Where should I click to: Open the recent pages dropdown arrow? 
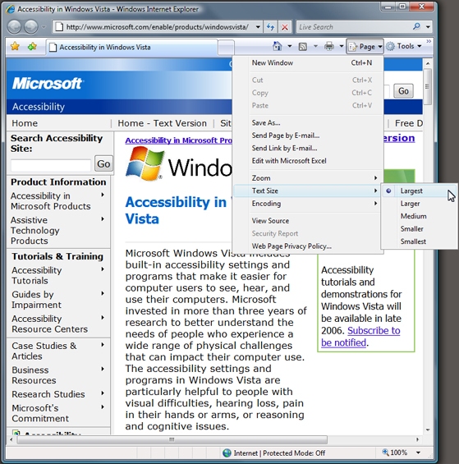click(x=44, y=27)
